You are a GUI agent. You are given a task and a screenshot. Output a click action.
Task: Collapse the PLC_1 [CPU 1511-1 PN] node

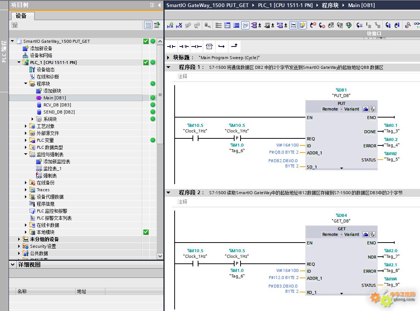coord(19,62)
